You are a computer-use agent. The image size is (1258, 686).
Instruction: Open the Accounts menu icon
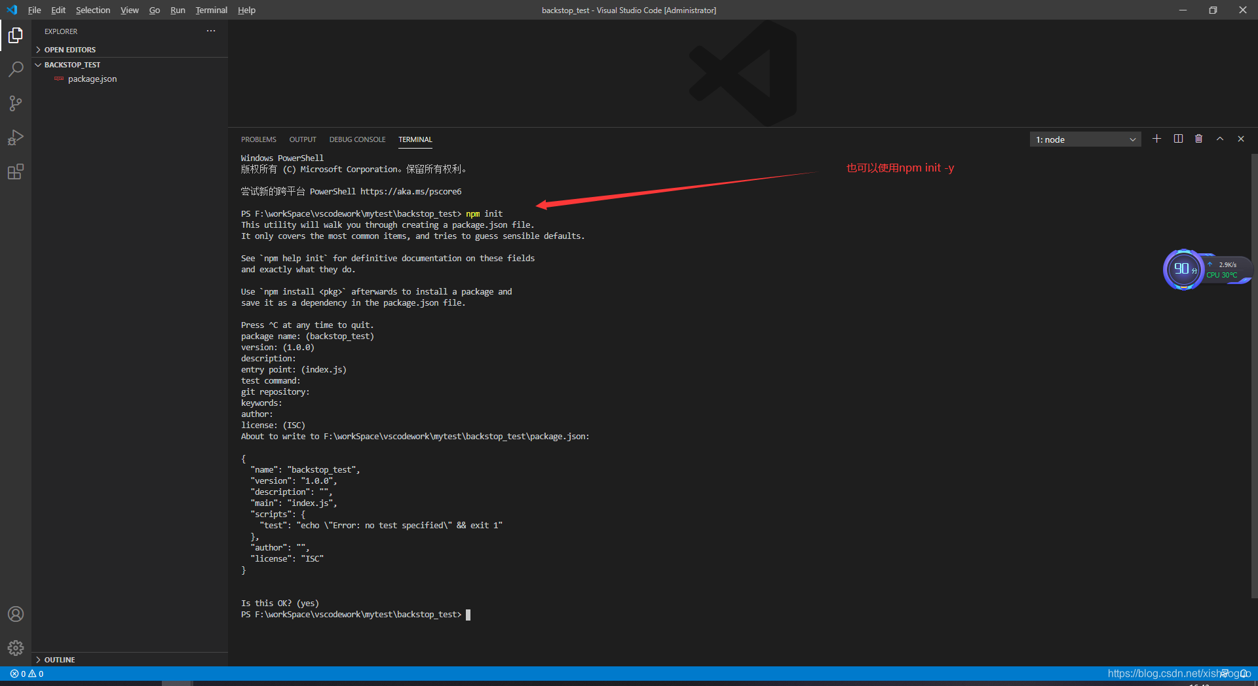pos(16,614)
